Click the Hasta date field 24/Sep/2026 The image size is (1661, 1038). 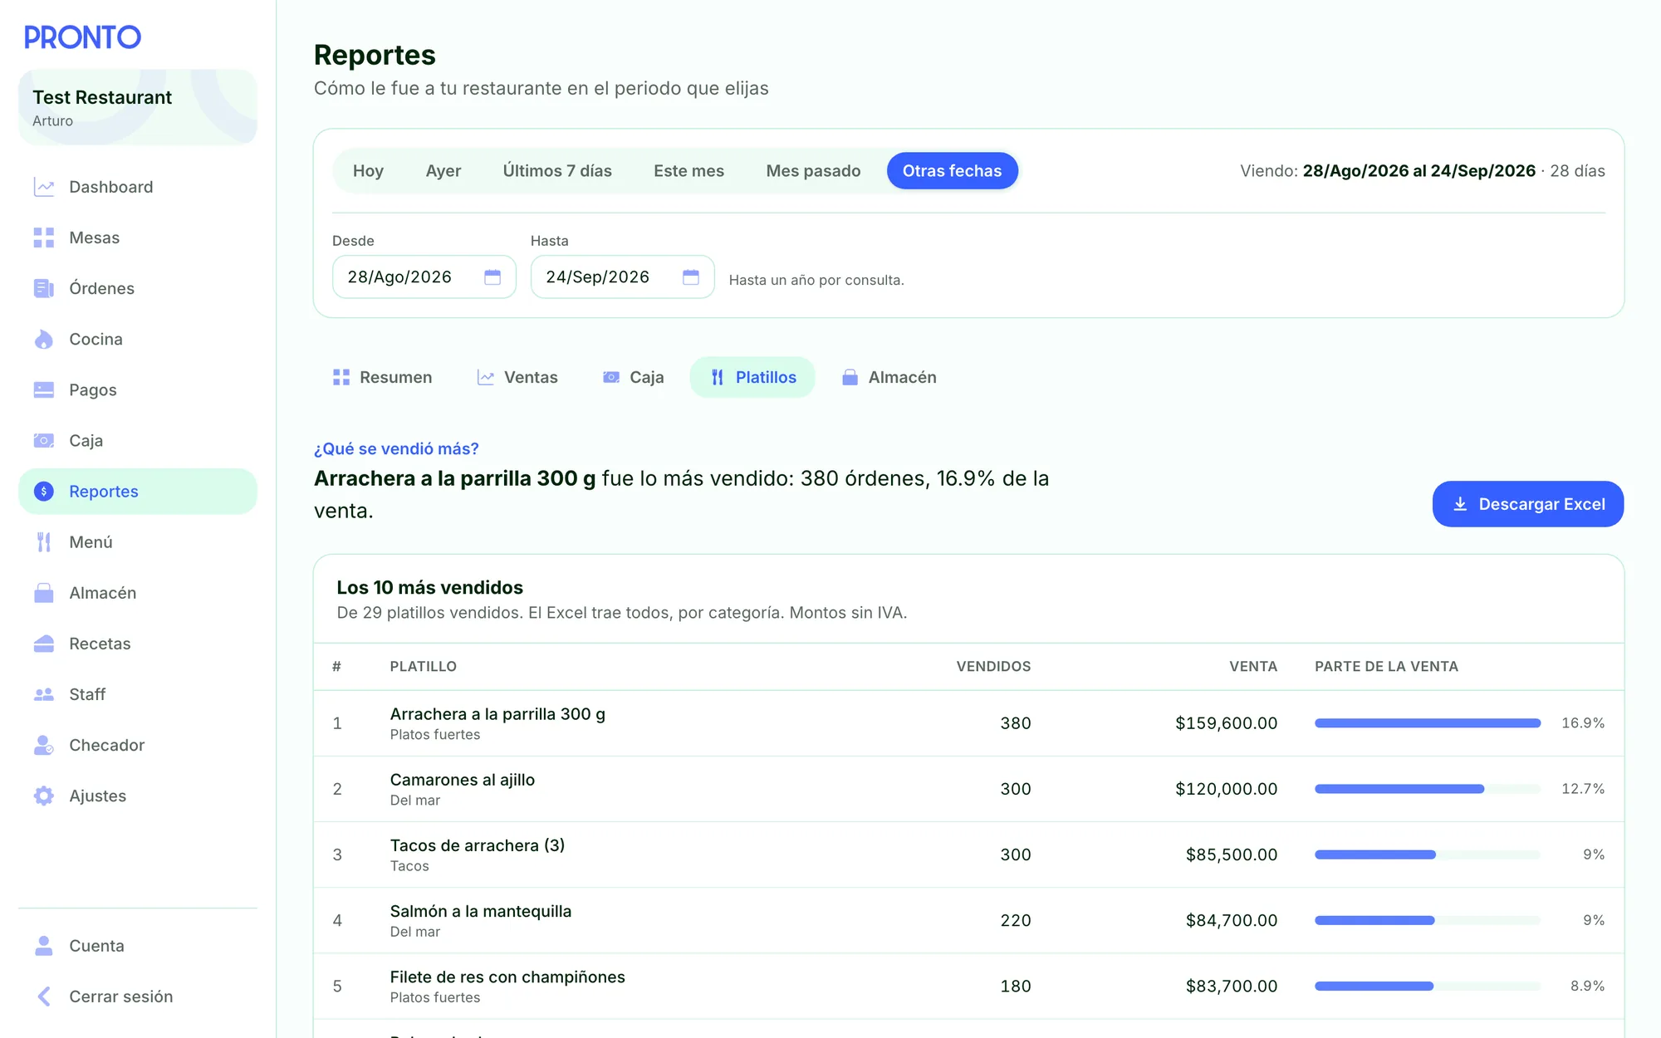[623, 277]
